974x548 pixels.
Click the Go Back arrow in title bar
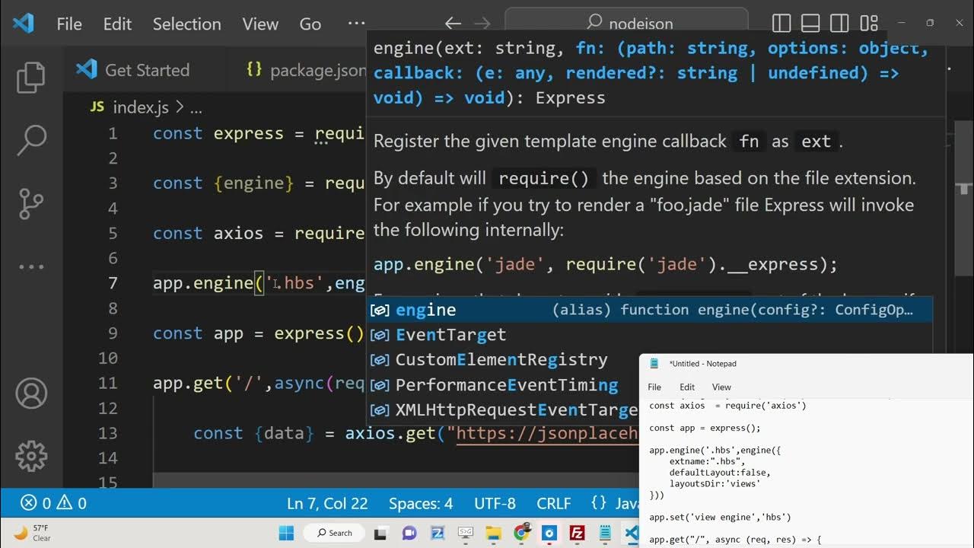click(x=453, y=24)
